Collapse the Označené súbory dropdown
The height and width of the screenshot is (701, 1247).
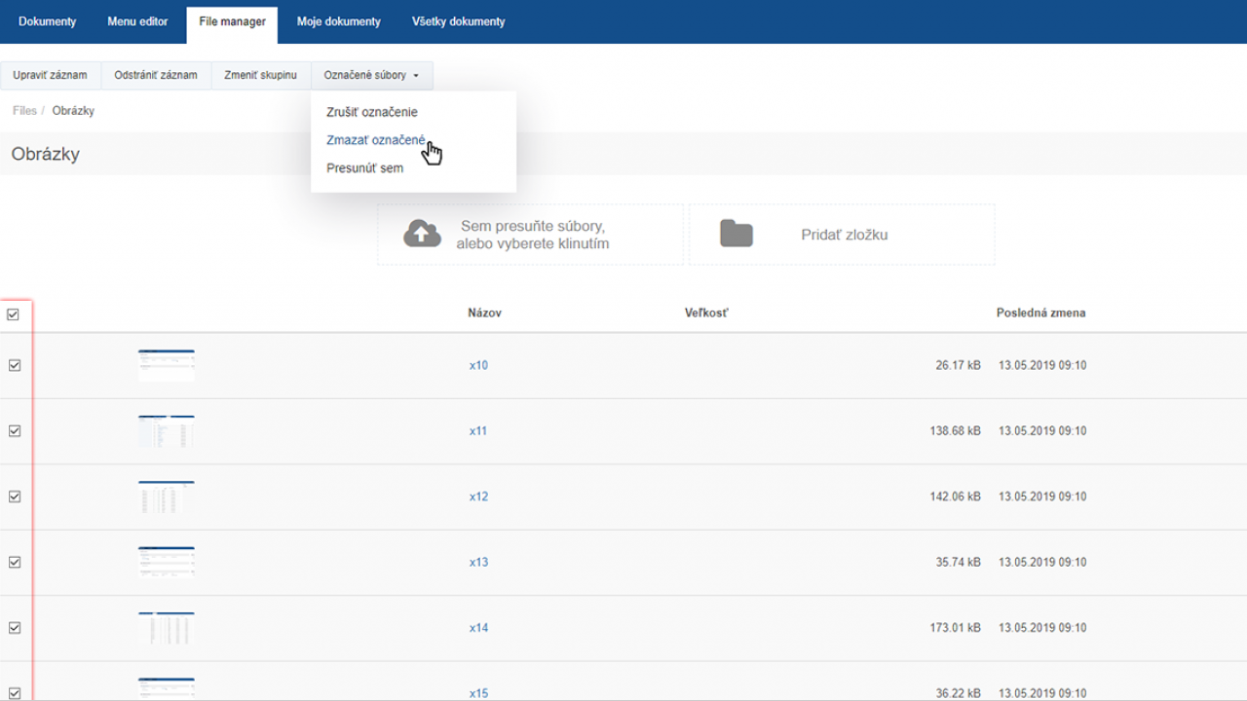(371, 75)
